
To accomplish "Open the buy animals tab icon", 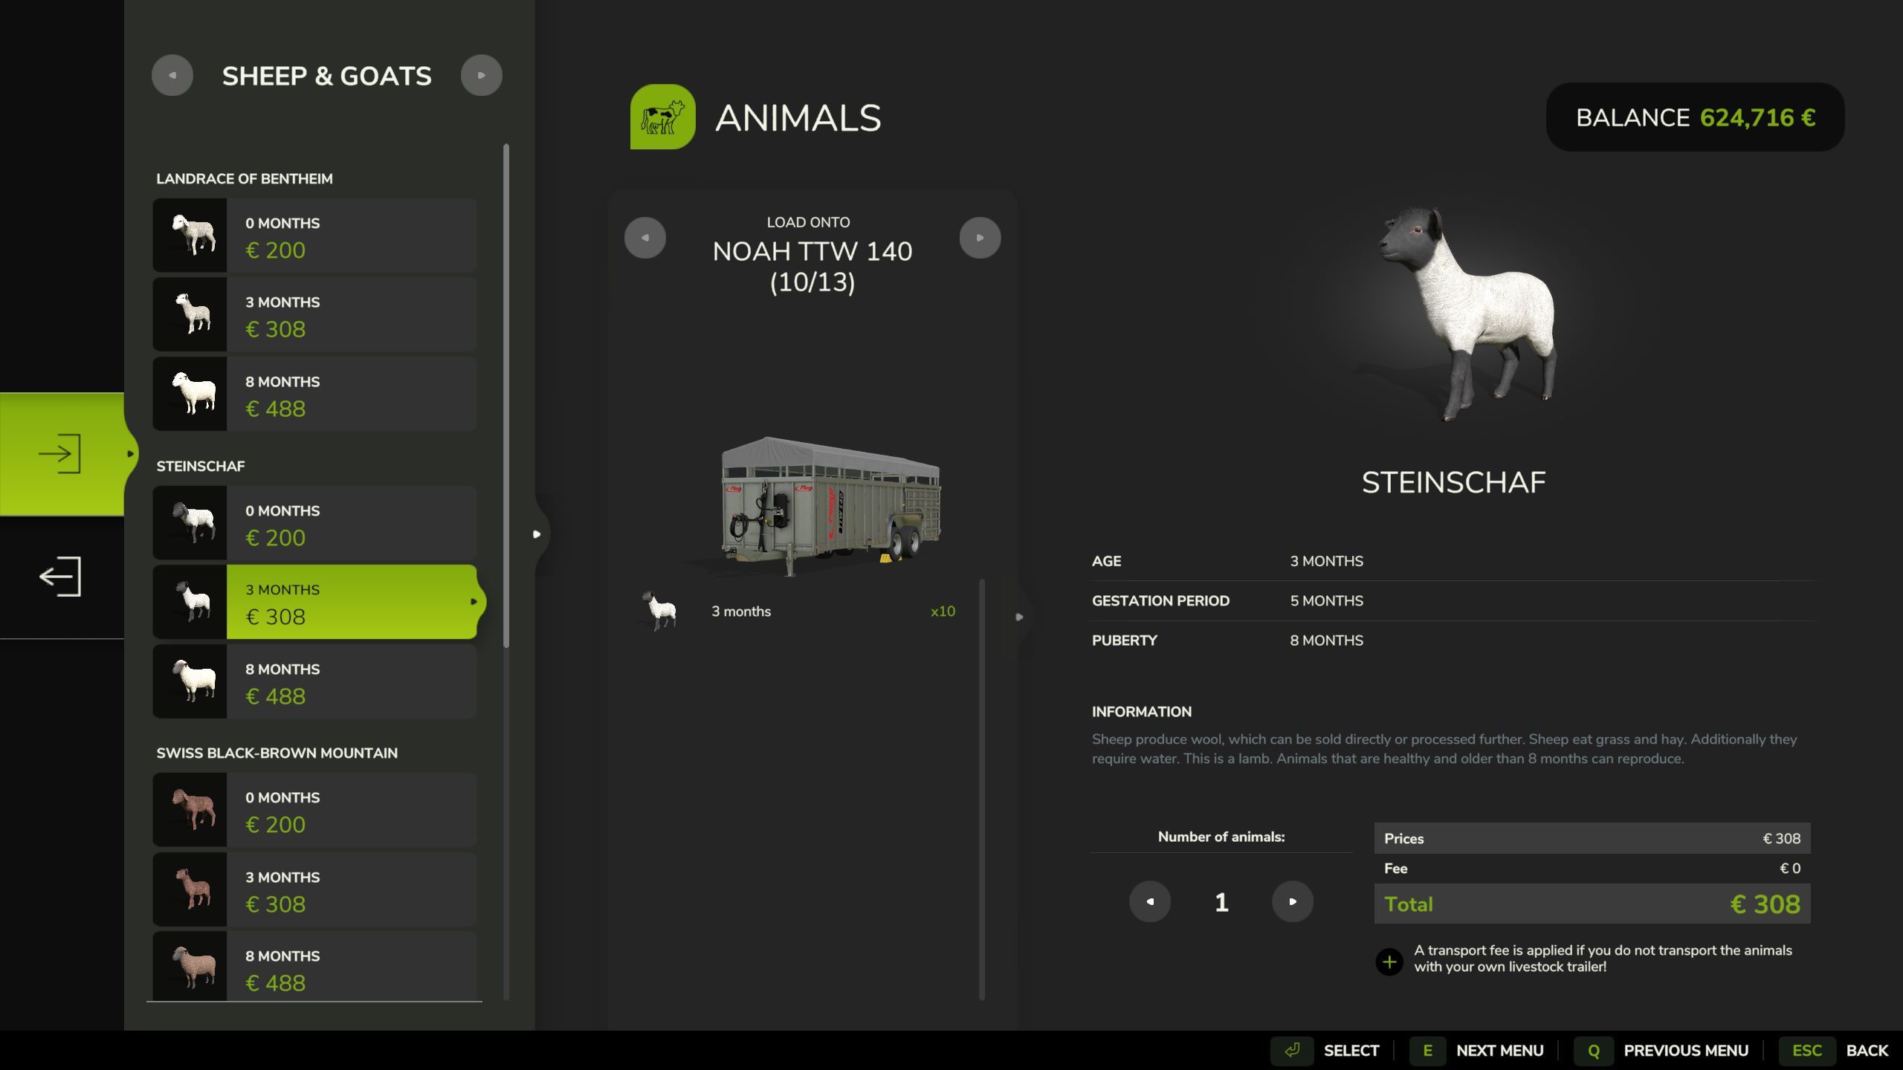I will click(61, 453).
